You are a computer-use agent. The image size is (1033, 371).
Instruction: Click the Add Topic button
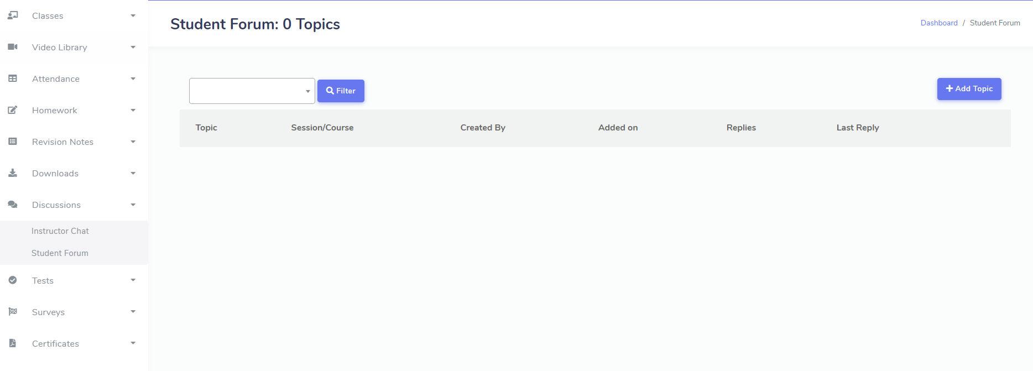(969, 89)
